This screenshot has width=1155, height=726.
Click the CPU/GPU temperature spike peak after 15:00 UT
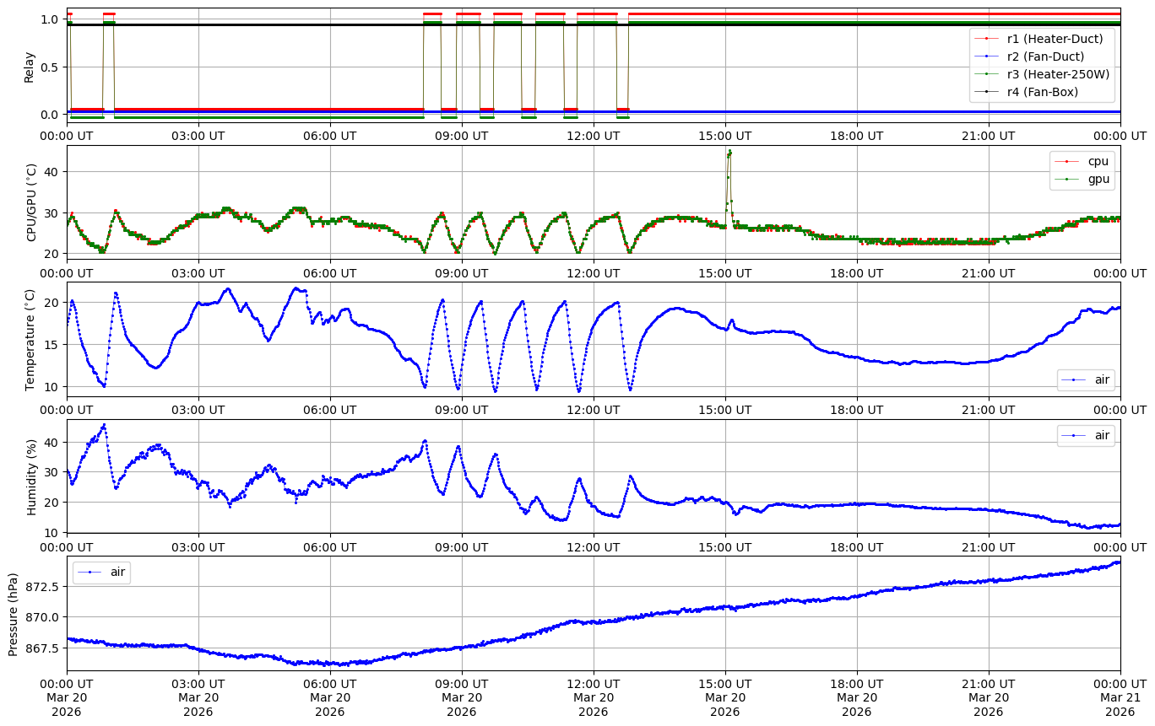pyautogui.click(x=729, y=152)
